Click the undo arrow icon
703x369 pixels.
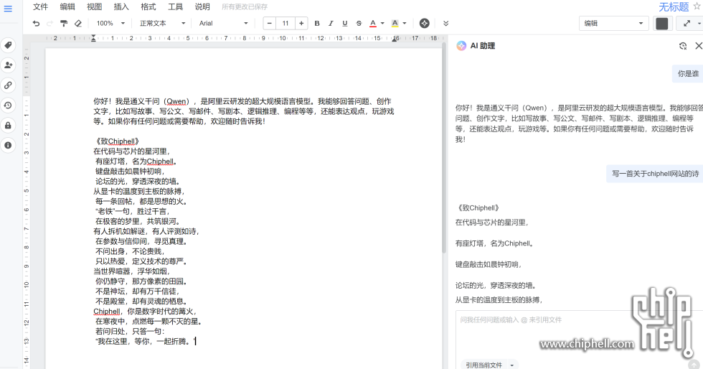(x=37, y=24)
